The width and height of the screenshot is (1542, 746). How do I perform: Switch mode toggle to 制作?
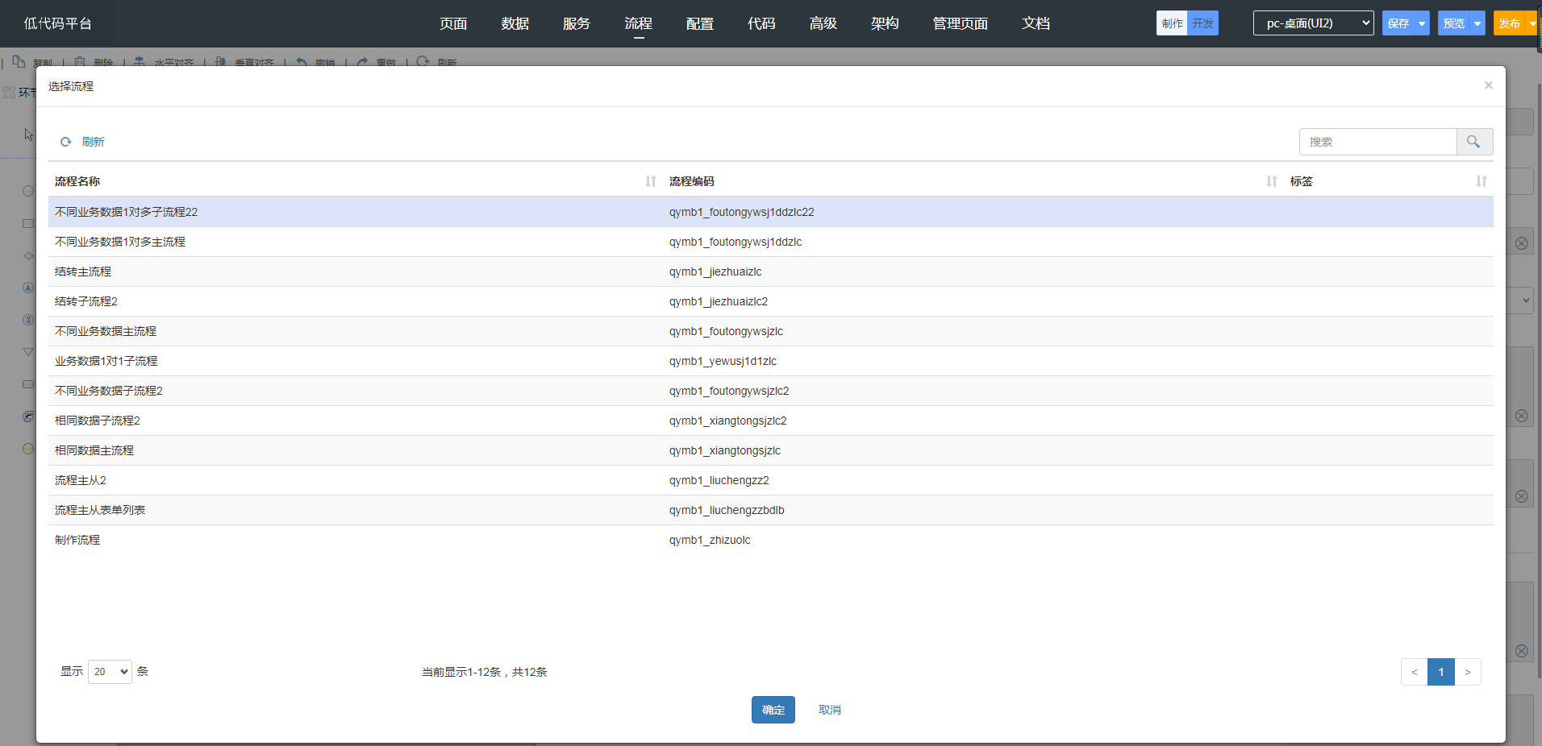(x=1172, y=23)
